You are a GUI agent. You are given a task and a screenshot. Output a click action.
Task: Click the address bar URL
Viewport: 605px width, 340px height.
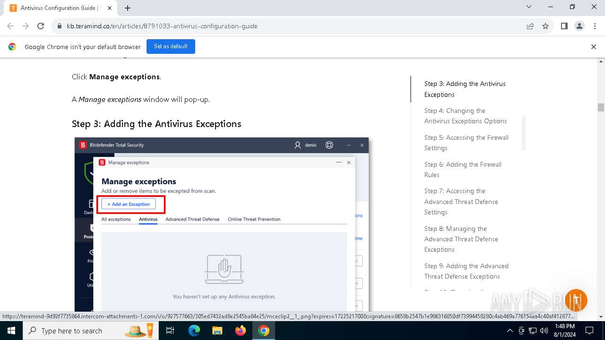pos(162,26)
